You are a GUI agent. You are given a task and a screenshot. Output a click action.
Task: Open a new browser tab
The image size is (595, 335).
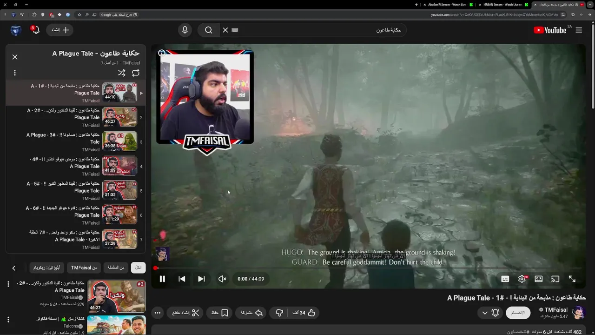(x=416, y=5)
